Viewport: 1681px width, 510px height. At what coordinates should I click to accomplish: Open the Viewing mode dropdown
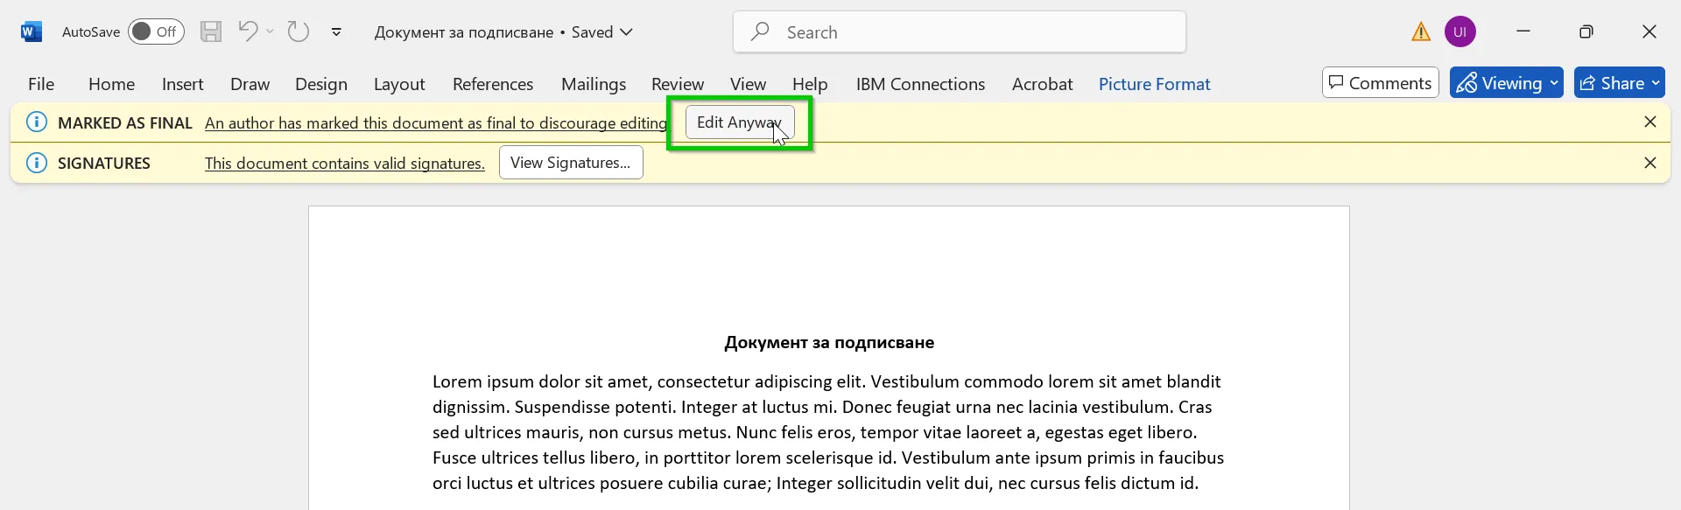coord(1507,83)
